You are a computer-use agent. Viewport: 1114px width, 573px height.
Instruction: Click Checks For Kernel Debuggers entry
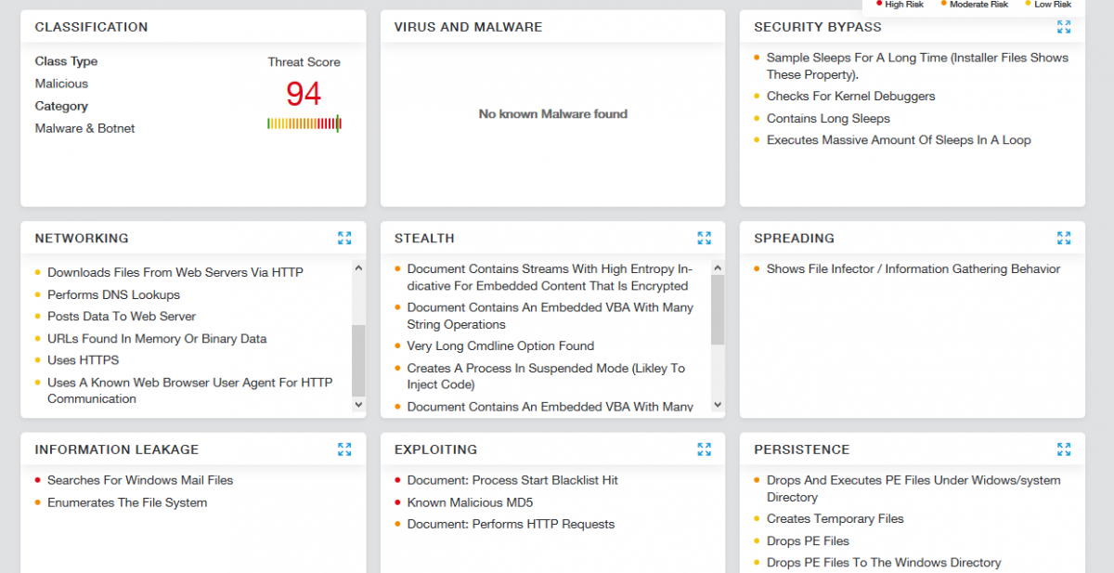click(850, 97)
